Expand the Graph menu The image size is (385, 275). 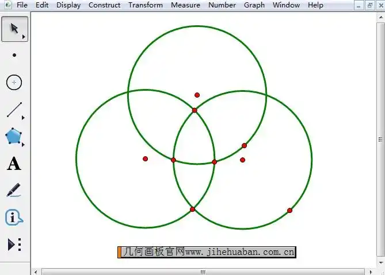(x=254, y=5)
